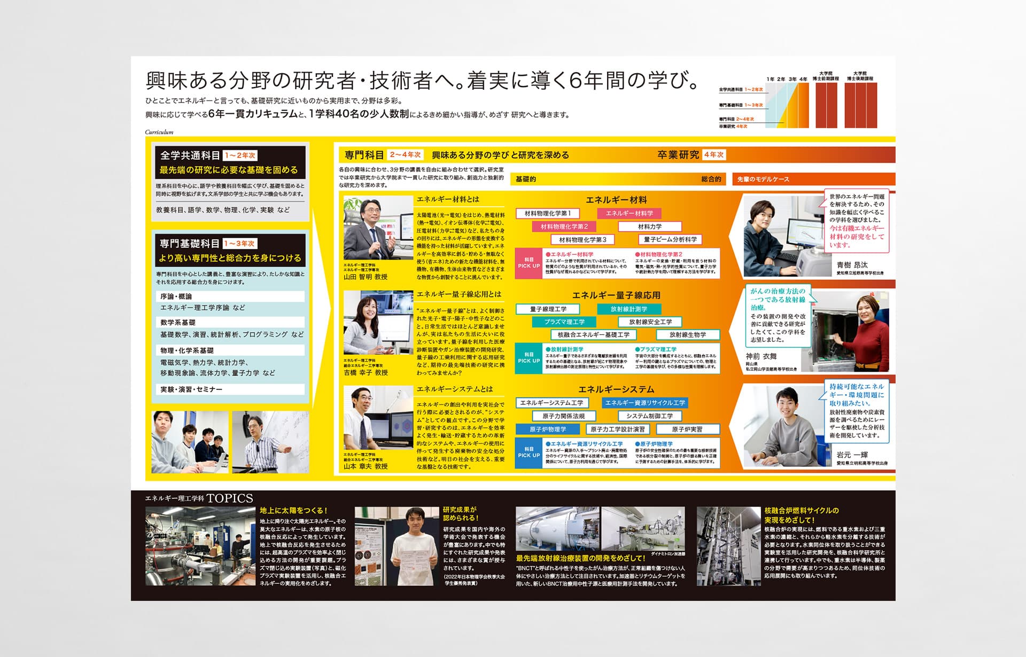Viewport: 1026px width, 657px height.
Task: Click the blue PICK UP label
Action: [x=528, y=453]
